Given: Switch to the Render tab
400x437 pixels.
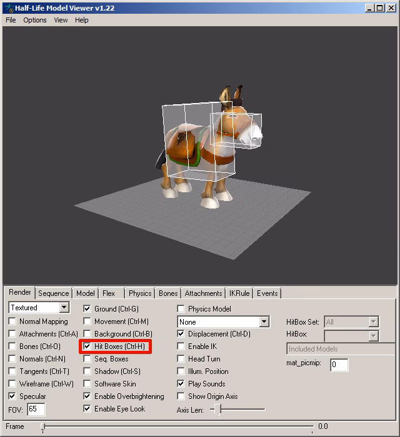Looking at the screenshot, I should tap(19, 292).
